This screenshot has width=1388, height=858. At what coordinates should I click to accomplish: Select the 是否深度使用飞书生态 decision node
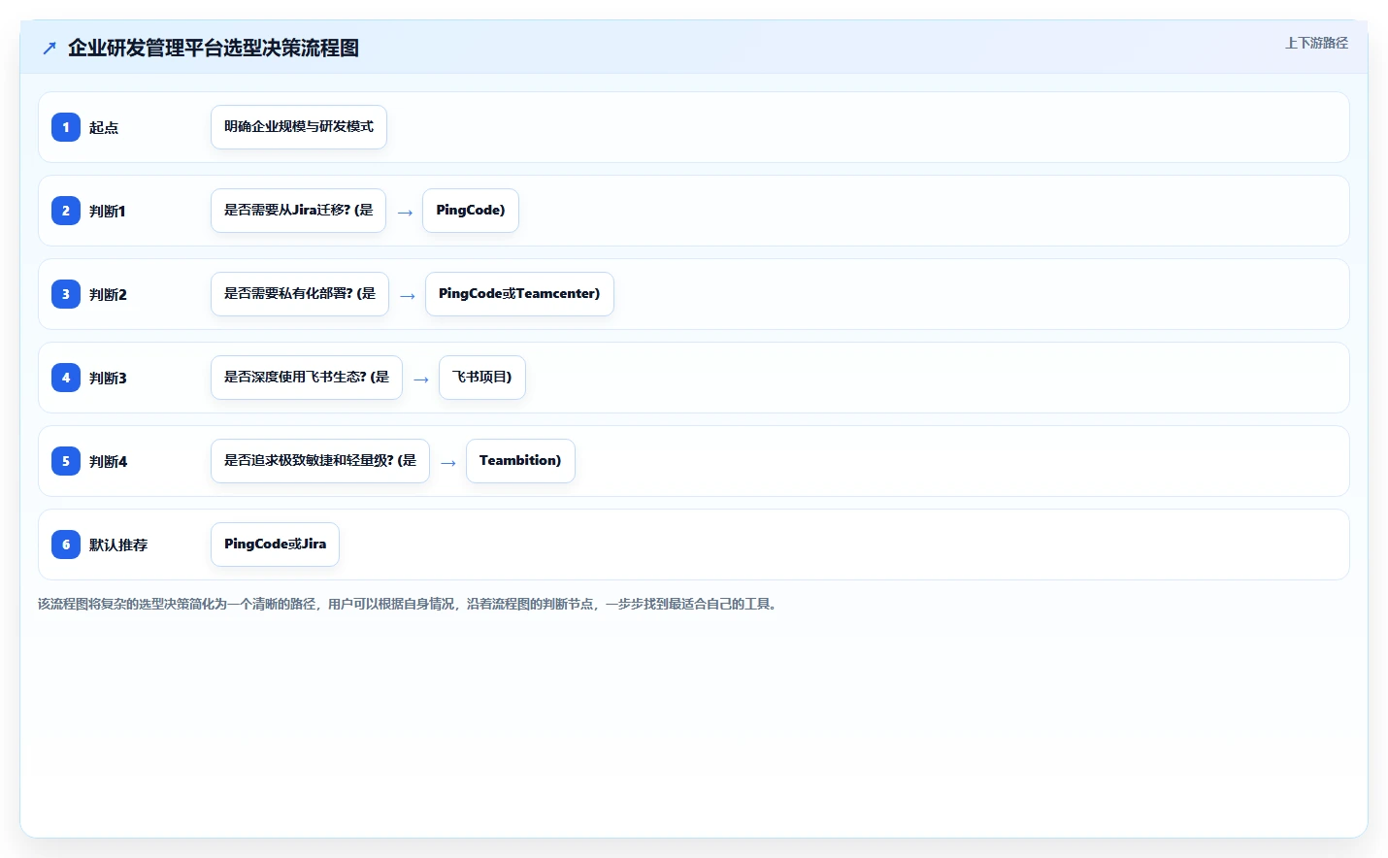coord(307,378)
